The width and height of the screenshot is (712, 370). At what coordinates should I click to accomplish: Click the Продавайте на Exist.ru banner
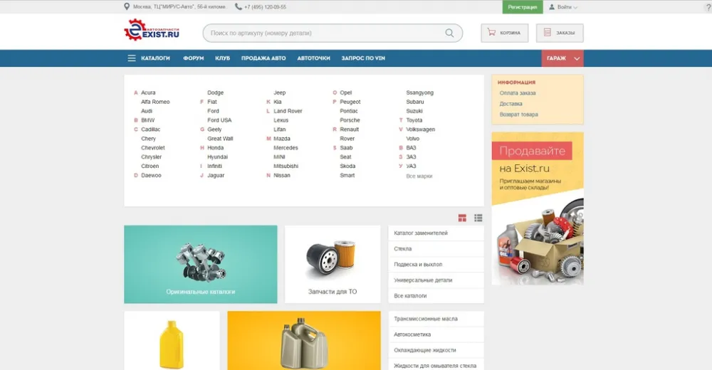538,208
